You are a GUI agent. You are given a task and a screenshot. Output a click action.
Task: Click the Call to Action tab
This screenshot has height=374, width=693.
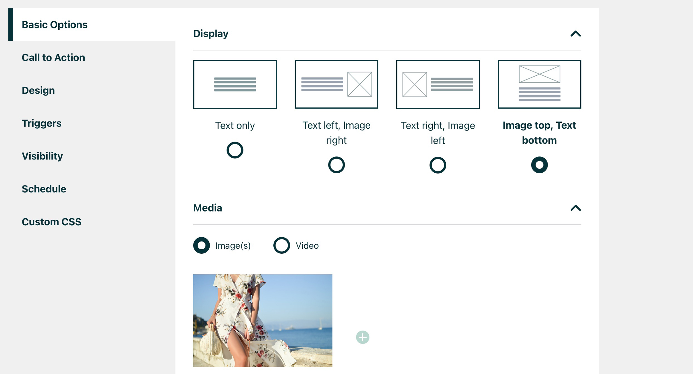pyautogui.click(x=53, y=57)
